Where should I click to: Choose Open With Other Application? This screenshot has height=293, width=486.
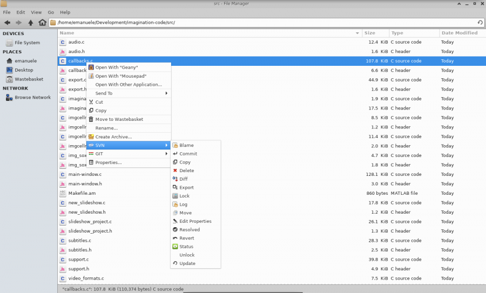[x=129, y=85]
